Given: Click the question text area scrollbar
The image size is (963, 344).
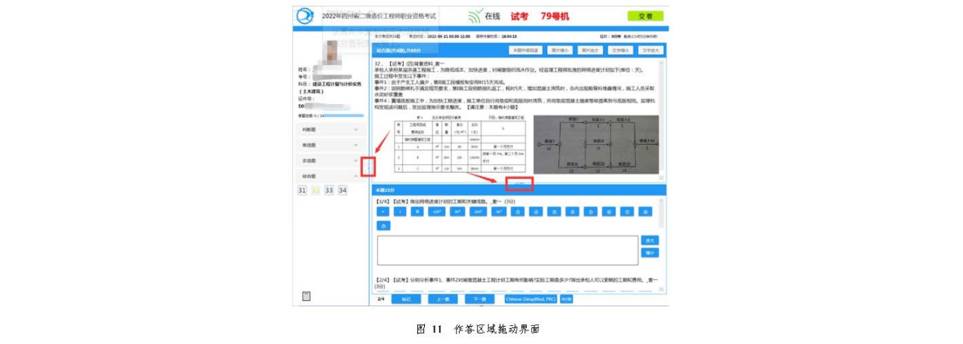Looking at the screenshot, I should tap(663, 121).
